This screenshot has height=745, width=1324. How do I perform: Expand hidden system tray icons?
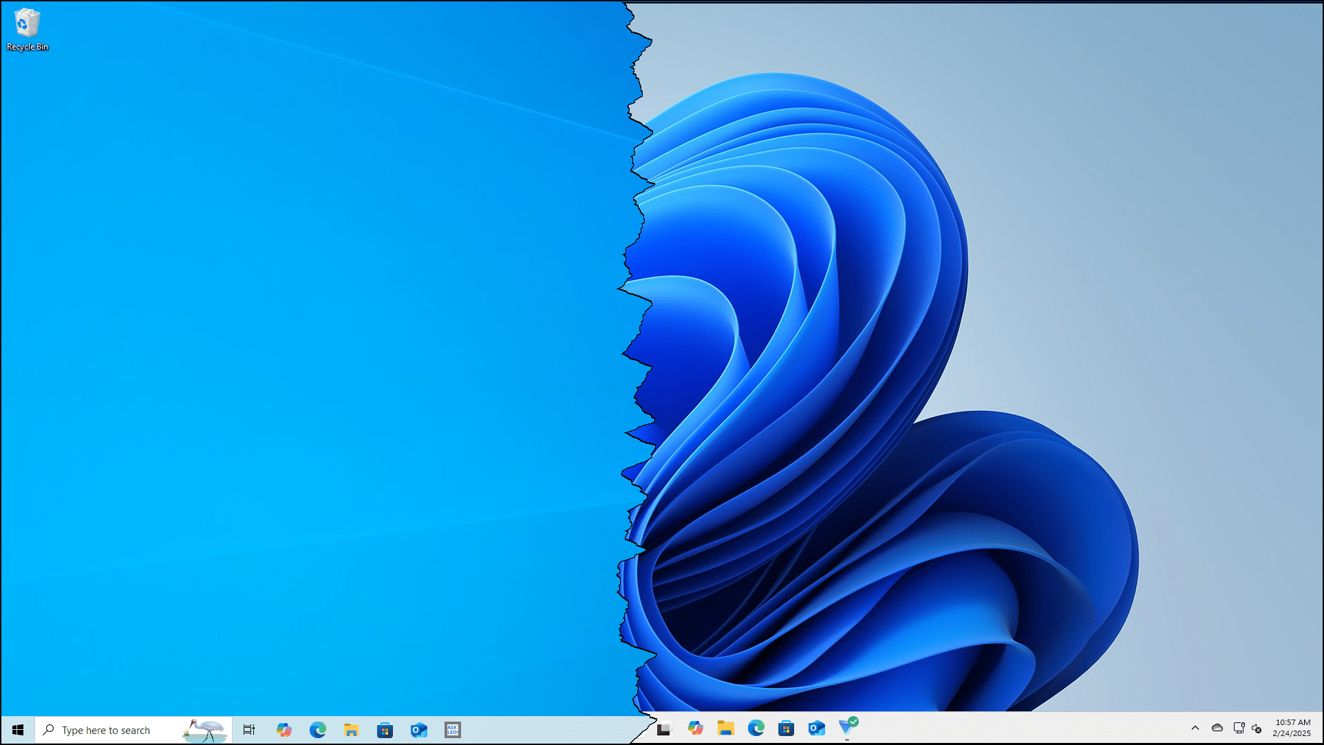(x=1195, y=727)
